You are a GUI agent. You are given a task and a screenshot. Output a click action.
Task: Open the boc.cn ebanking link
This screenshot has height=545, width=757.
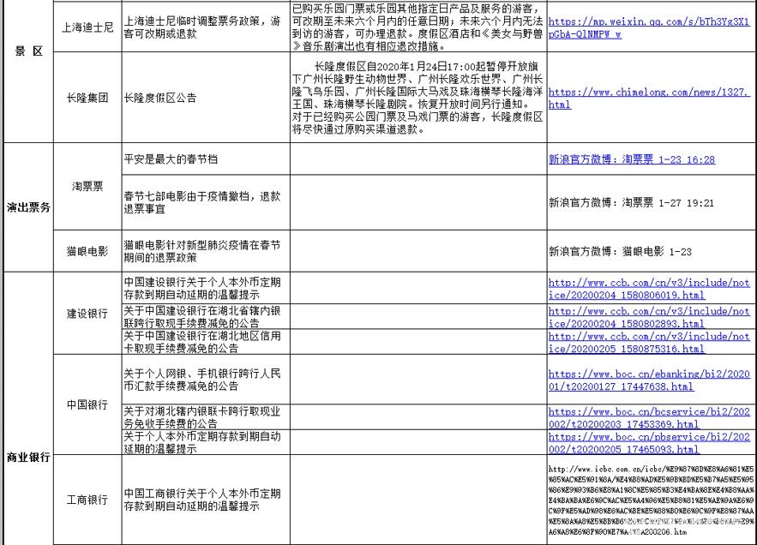(648, 380)
